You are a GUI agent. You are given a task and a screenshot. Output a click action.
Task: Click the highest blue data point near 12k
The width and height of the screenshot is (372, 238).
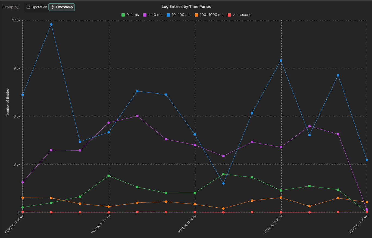51,24
